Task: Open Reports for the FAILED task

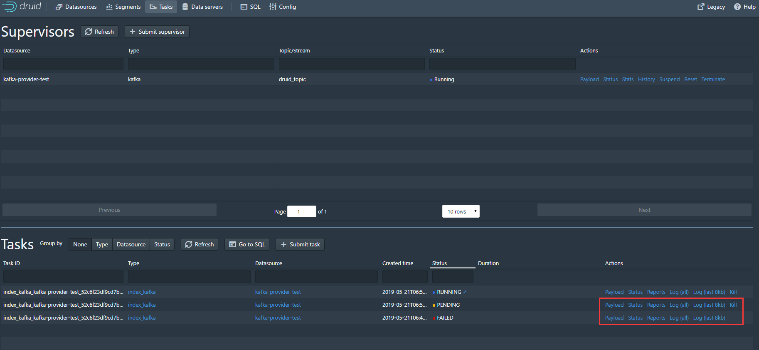Action: coord(656,318)
